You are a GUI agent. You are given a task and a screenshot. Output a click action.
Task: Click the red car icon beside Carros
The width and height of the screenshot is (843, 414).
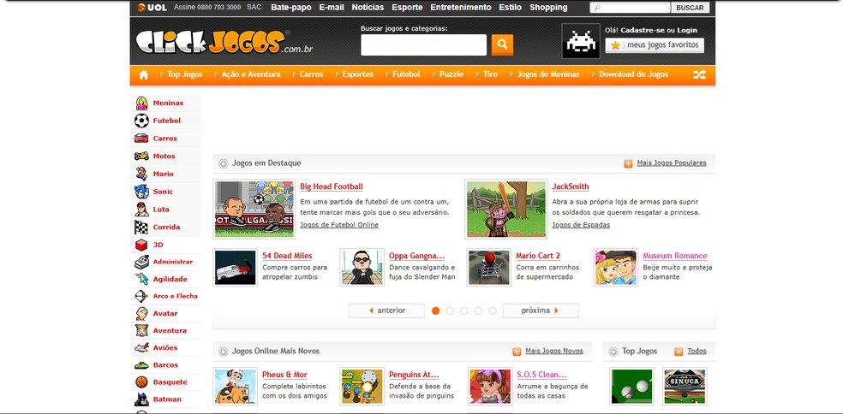coord(141,139)
